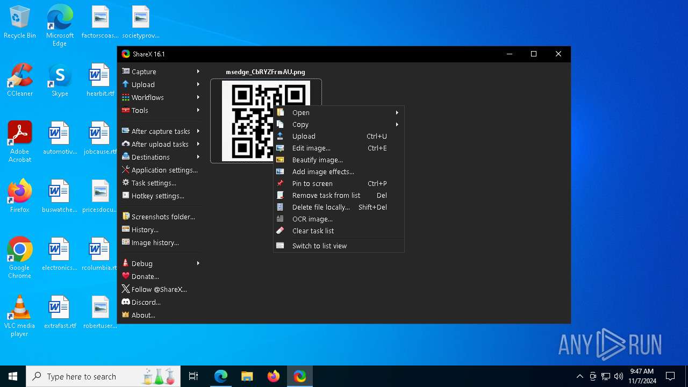Choose Pin to screen entry
The width and height of the screenshot is (688, 387).
(339, 183)
